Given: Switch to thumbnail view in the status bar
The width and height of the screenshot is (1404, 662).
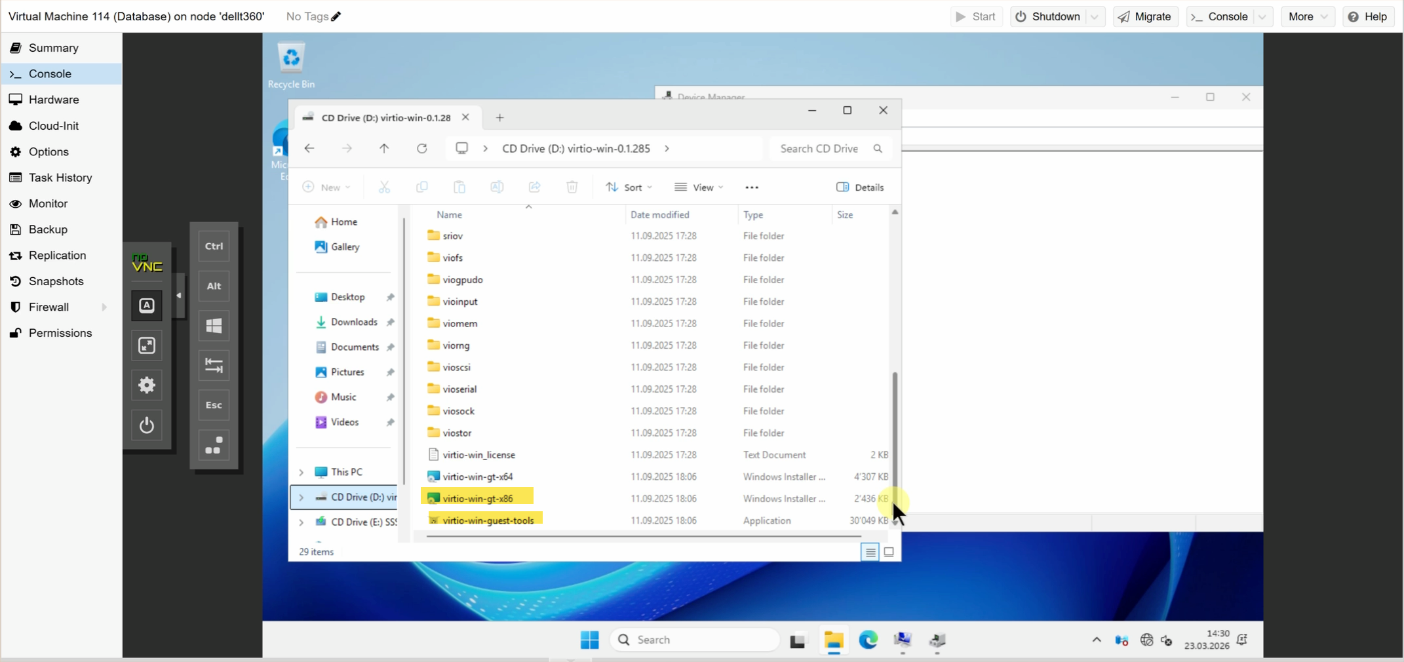Looking at the screenshot, I should pyautogui.click(x=888, y=552).
